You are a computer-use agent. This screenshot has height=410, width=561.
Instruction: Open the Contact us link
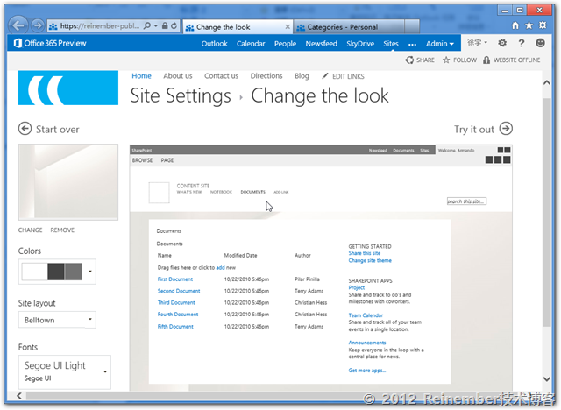(x=221, y=76)
